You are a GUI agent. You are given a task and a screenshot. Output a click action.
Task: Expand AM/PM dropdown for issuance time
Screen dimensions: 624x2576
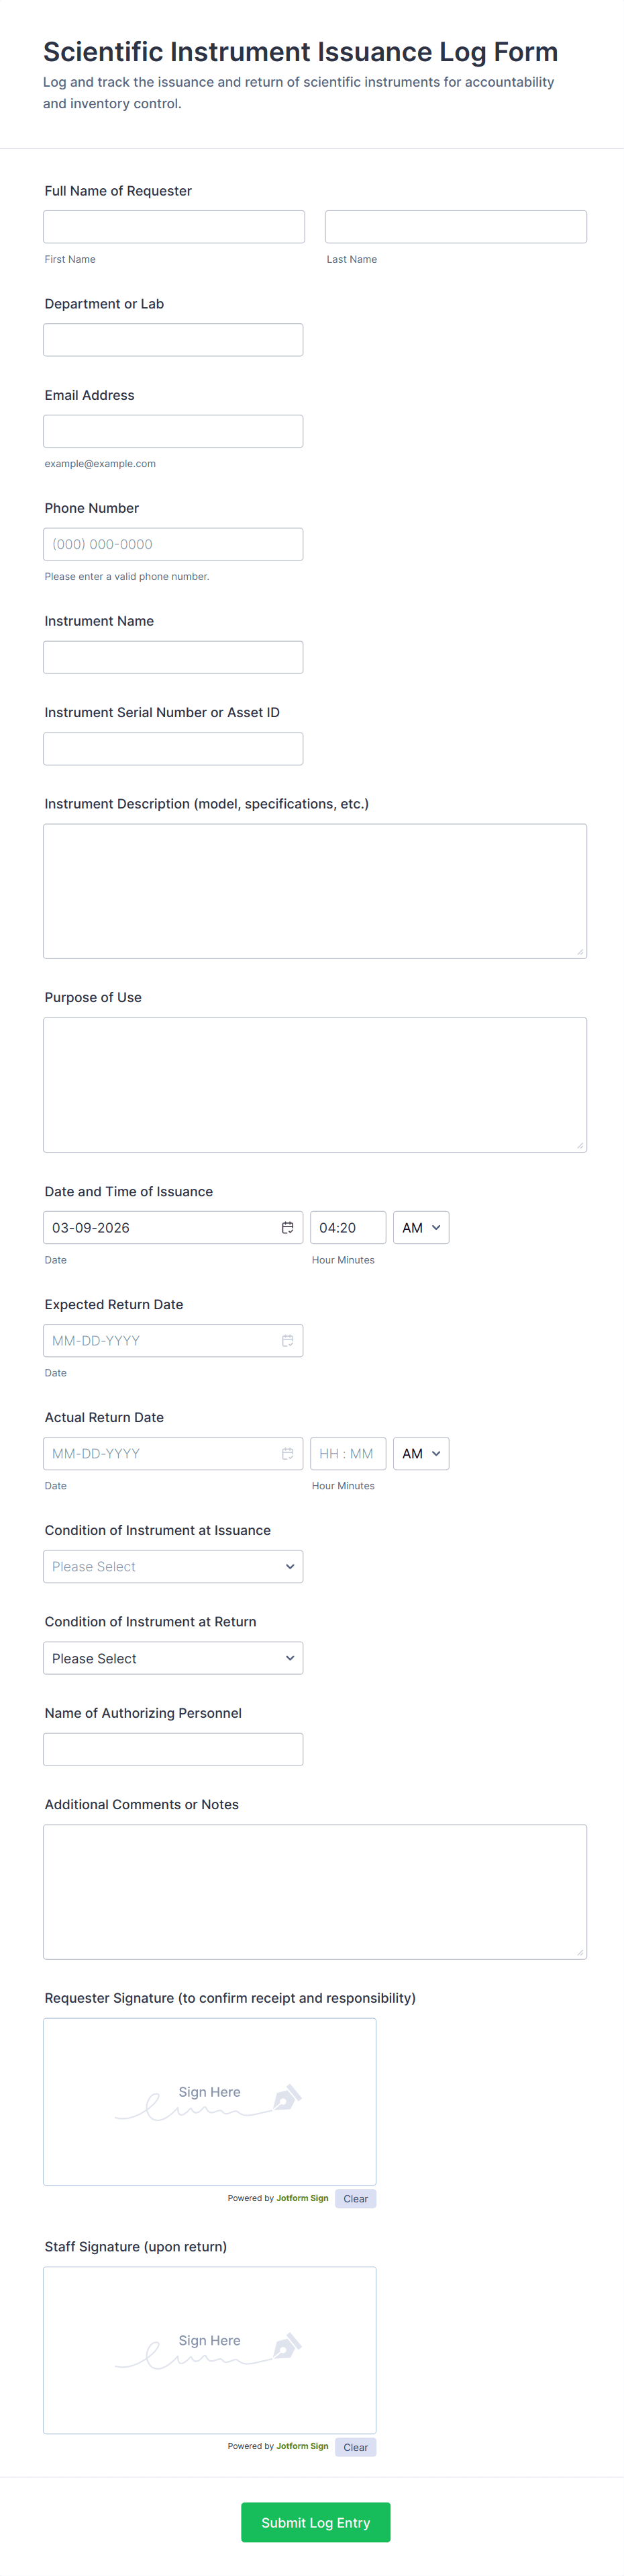point(420,1227)
